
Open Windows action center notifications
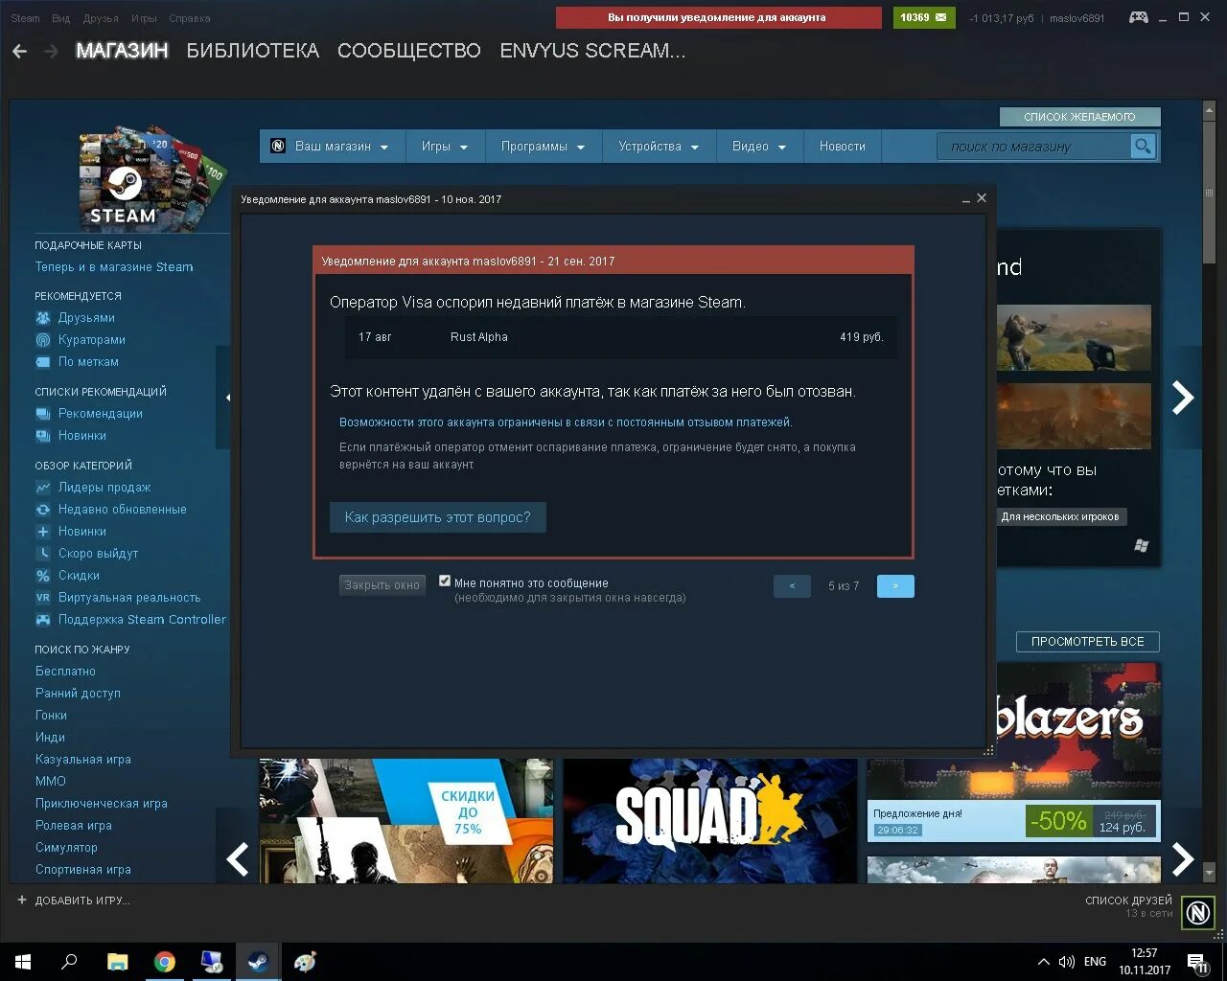click(1198, 963)
